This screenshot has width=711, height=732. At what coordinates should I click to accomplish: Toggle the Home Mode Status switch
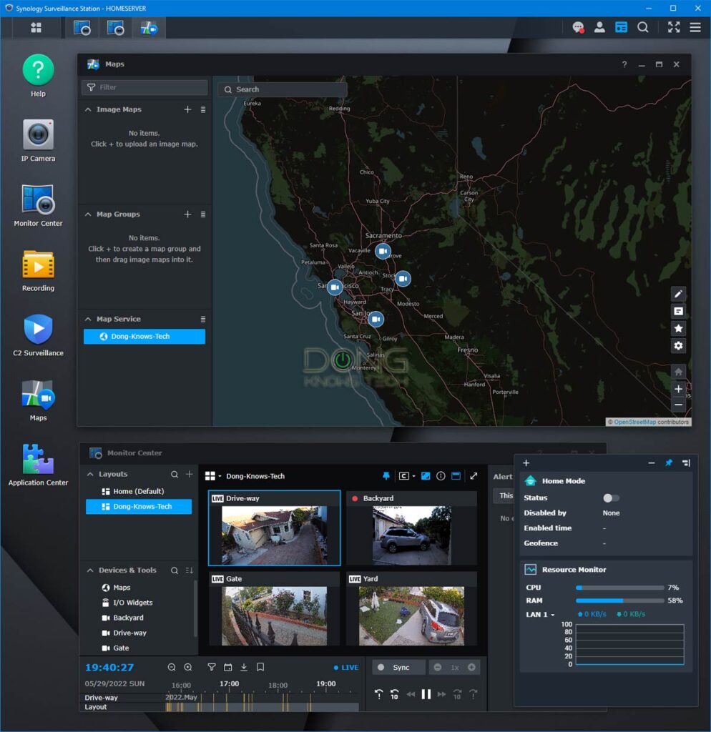point(611,498)
